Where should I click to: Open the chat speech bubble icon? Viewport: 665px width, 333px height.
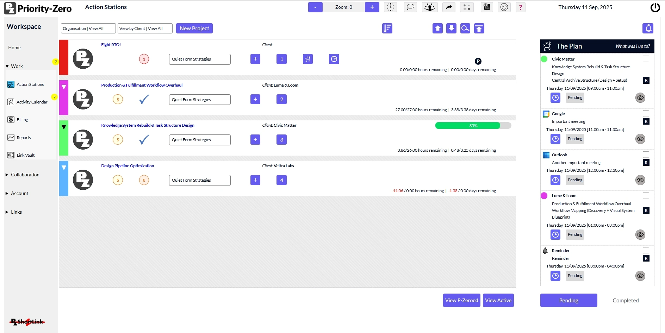410,7
